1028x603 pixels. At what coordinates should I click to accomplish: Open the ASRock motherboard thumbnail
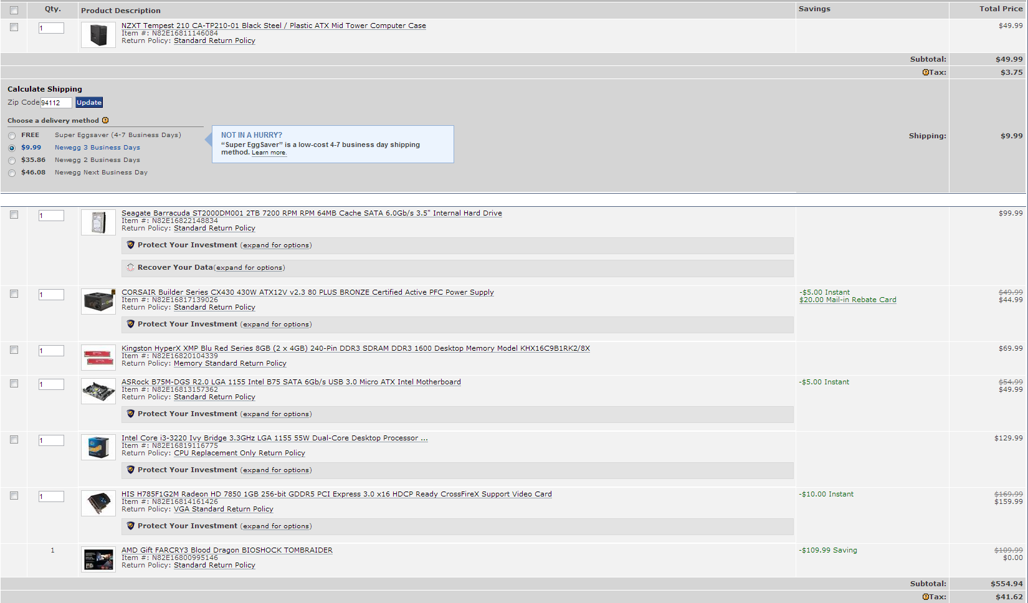[x=98, y=391]
